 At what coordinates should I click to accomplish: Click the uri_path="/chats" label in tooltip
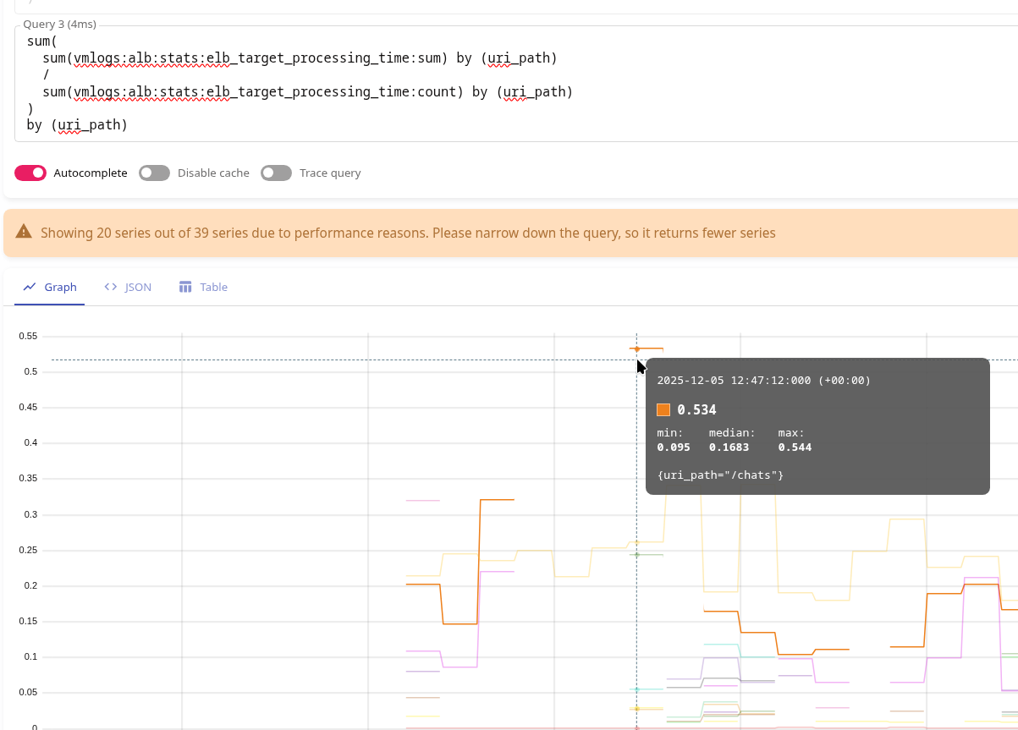pos(720,475)
